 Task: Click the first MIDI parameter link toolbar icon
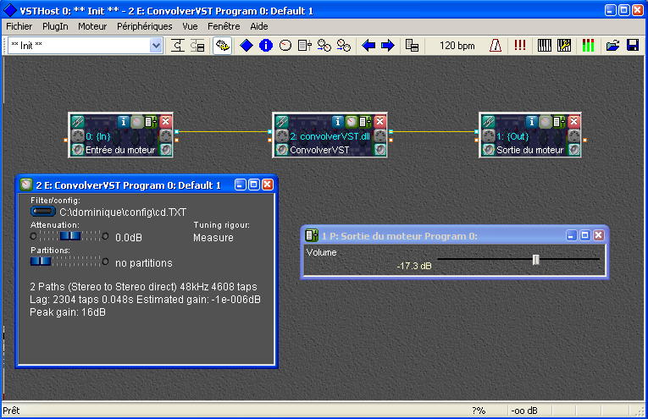tap(324, 46)
